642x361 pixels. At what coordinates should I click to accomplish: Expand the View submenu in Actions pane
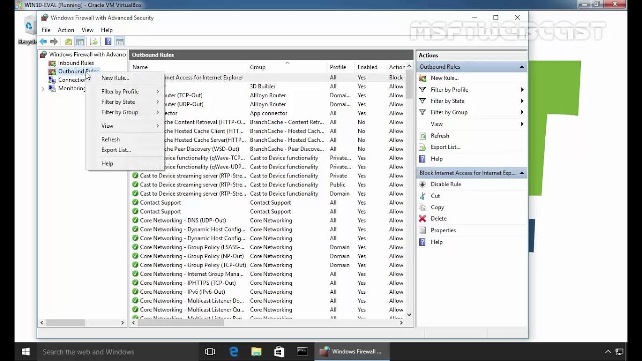coord(522,124)
